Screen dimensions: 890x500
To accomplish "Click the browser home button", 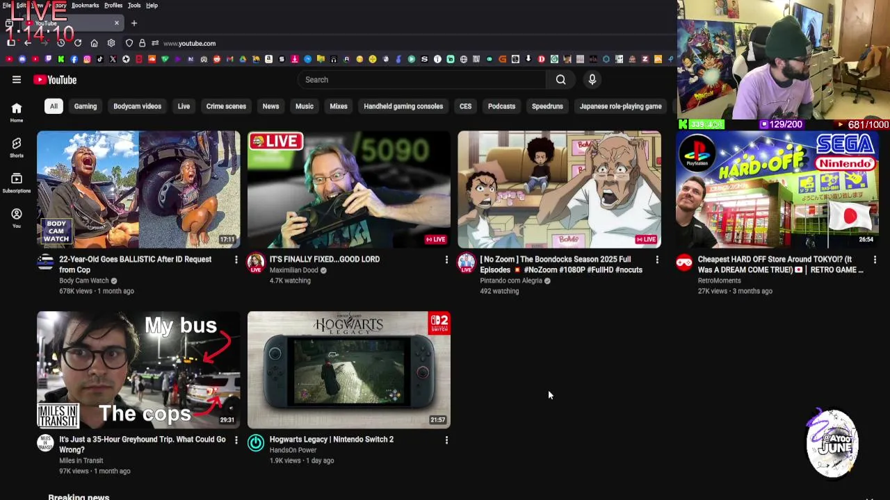I will (x=94, y=43).
